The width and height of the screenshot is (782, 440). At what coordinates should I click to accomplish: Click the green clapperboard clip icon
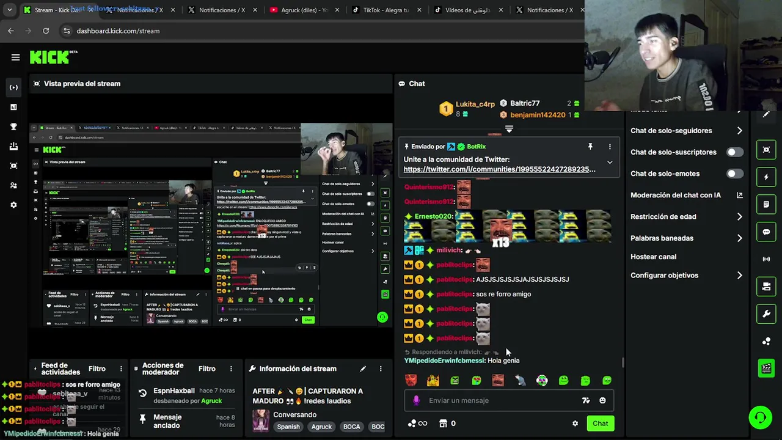[x=766, y=368]
